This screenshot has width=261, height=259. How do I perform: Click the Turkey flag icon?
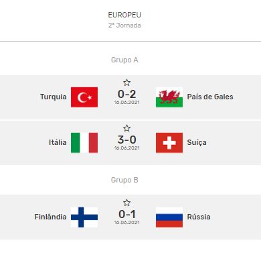(x=84, y=97)
